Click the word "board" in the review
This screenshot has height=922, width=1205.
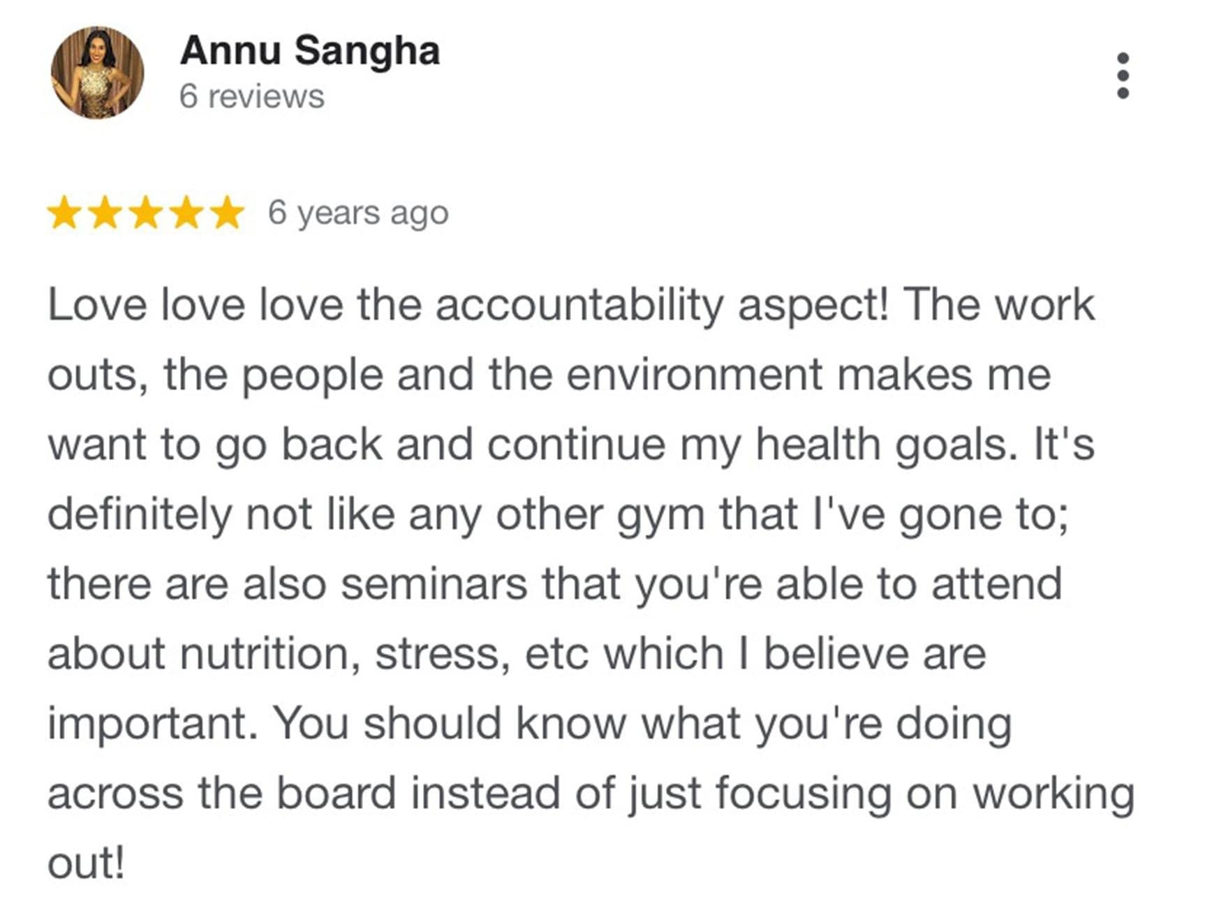tap(336, 794)
